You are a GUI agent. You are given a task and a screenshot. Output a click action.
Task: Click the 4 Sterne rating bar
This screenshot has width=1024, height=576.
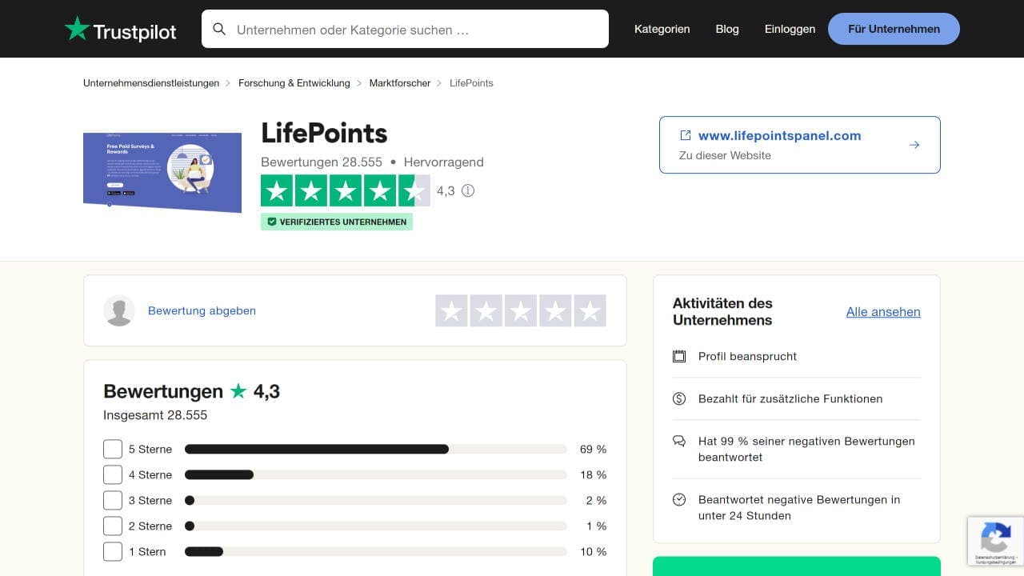[376, 474]
